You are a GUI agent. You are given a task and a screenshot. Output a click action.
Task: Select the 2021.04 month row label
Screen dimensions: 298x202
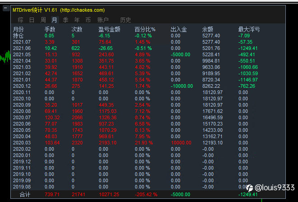[22, 61]
